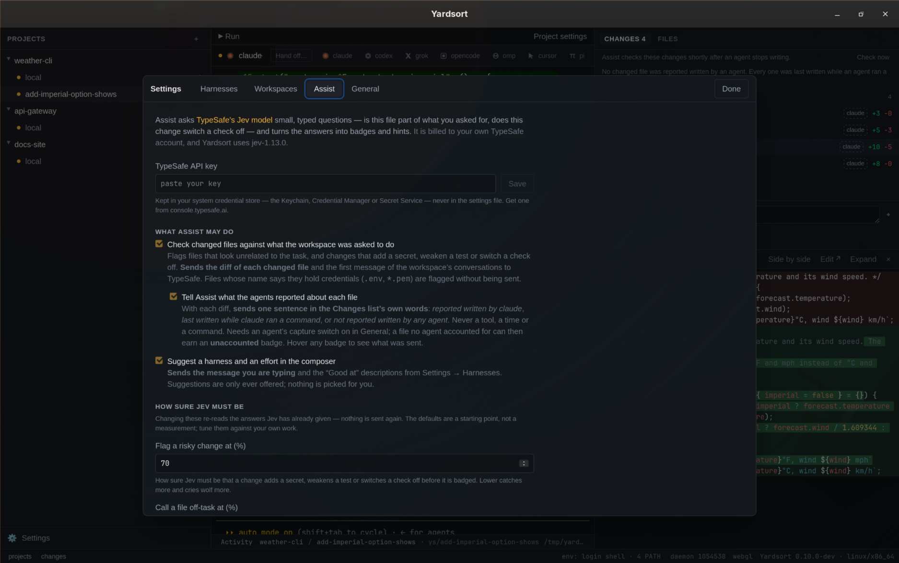Image resolution: width=899 pixels, height=563 pixels.
Task: Show the FILES tab in the right panel
Action: [668, 39]
